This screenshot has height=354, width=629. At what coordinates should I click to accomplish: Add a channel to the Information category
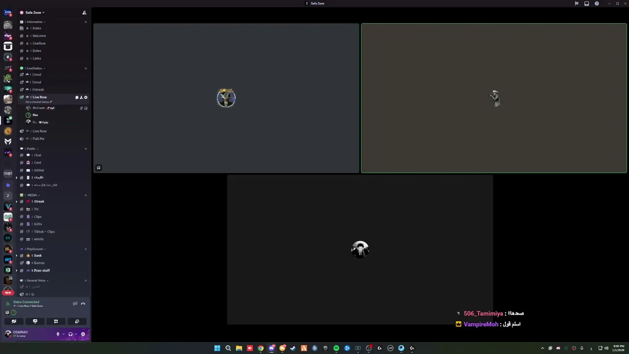tap(86, 22)
